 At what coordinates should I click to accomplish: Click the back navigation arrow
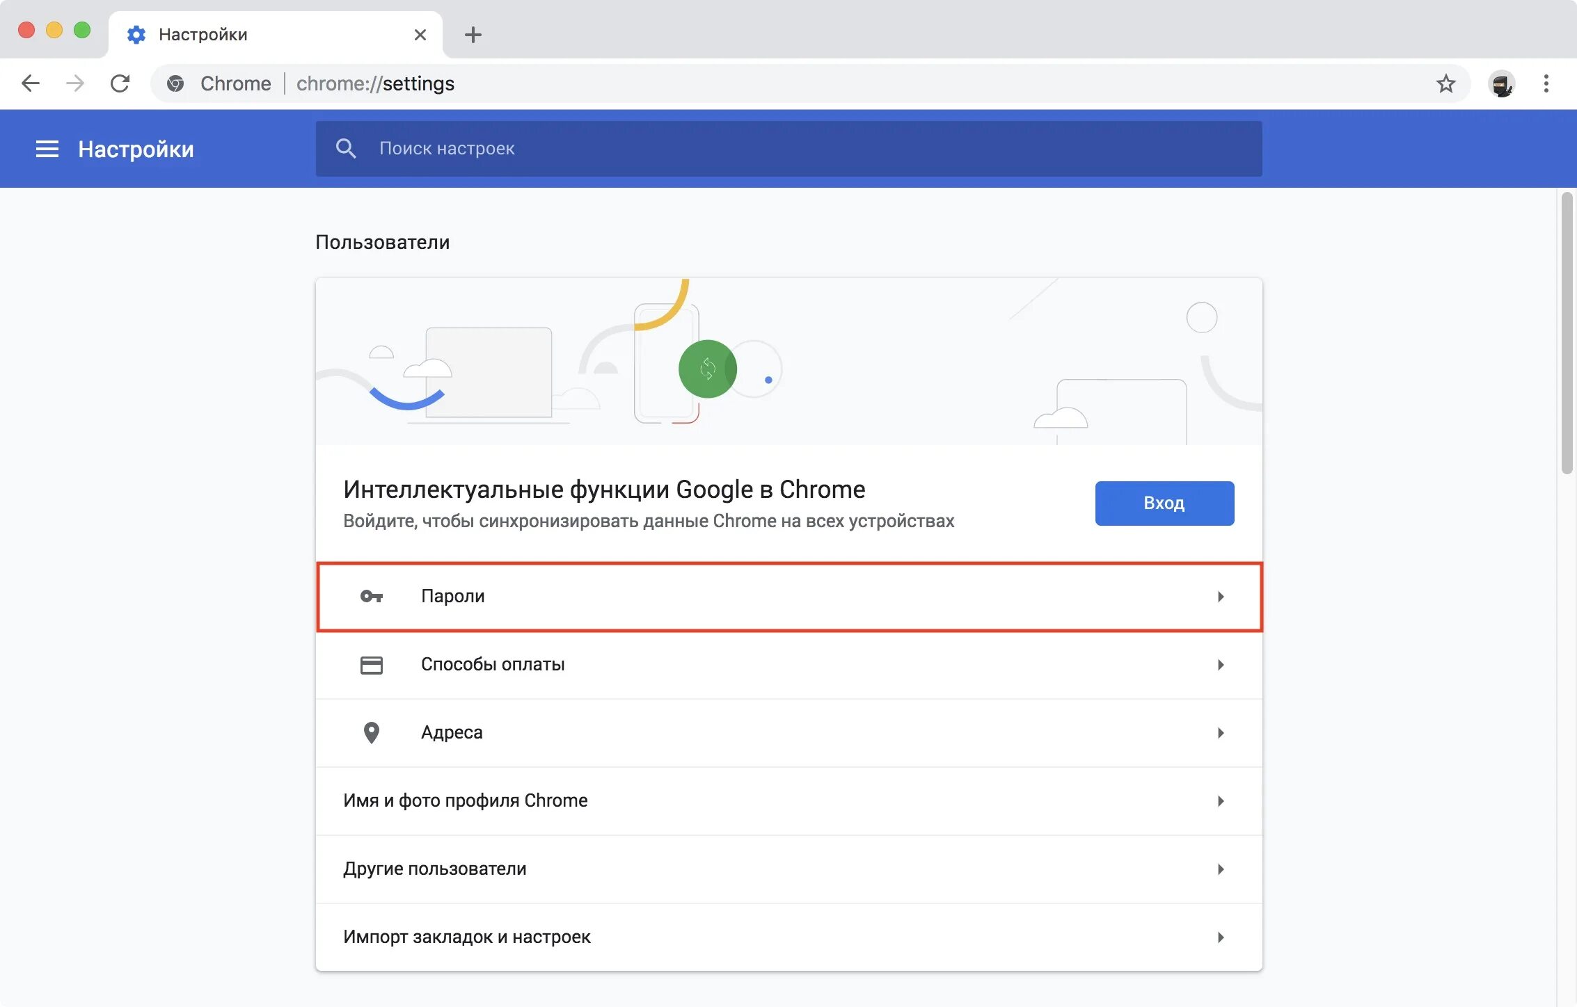(31, 83)
